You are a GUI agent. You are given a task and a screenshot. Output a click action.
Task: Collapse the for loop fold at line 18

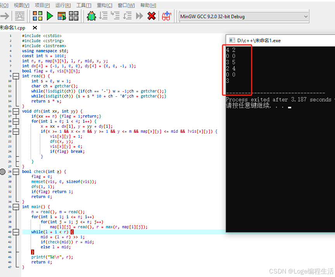click(x=16, y=121)
